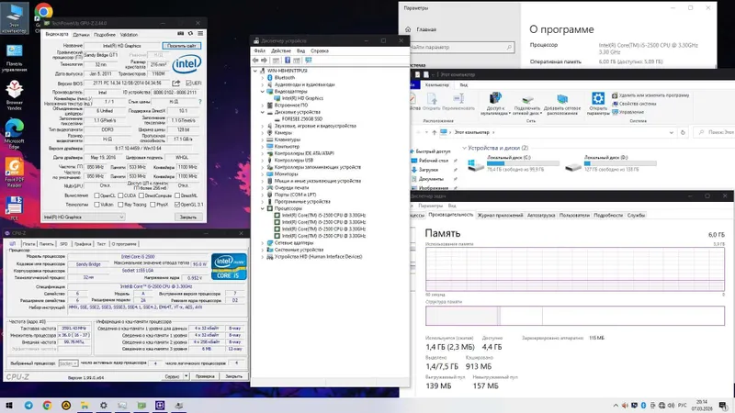Toggle the OpenGL 3.1 checkbox in GPU-Z

tap(177, 205)
